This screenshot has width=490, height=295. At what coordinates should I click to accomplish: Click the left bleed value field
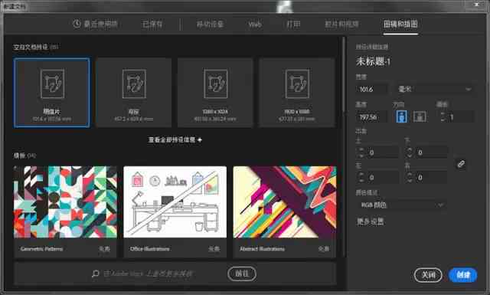click(x=383, y=177)
